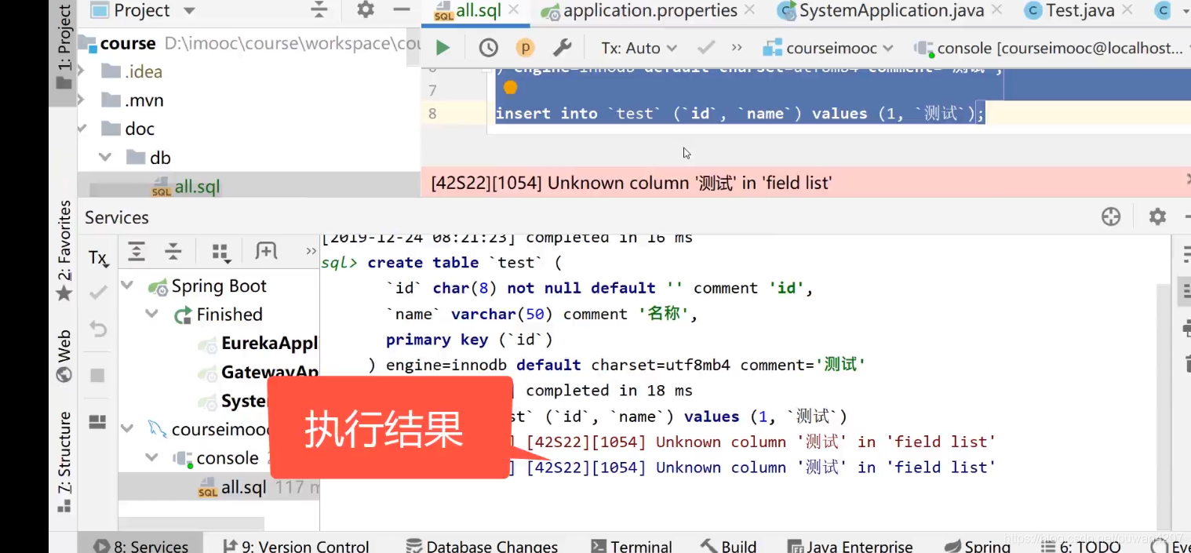This screenshot has width=1191, height=553.
Task: Open the Build tool window
Action: pos(728,546)
